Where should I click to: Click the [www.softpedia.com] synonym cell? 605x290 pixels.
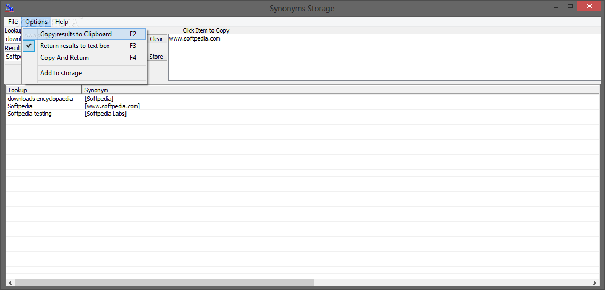(x=112, y=106)
